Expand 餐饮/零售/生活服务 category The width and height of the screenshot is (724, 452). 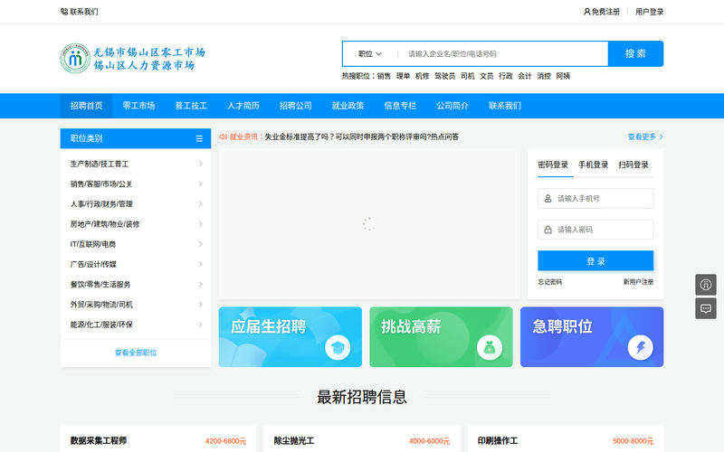136,285
